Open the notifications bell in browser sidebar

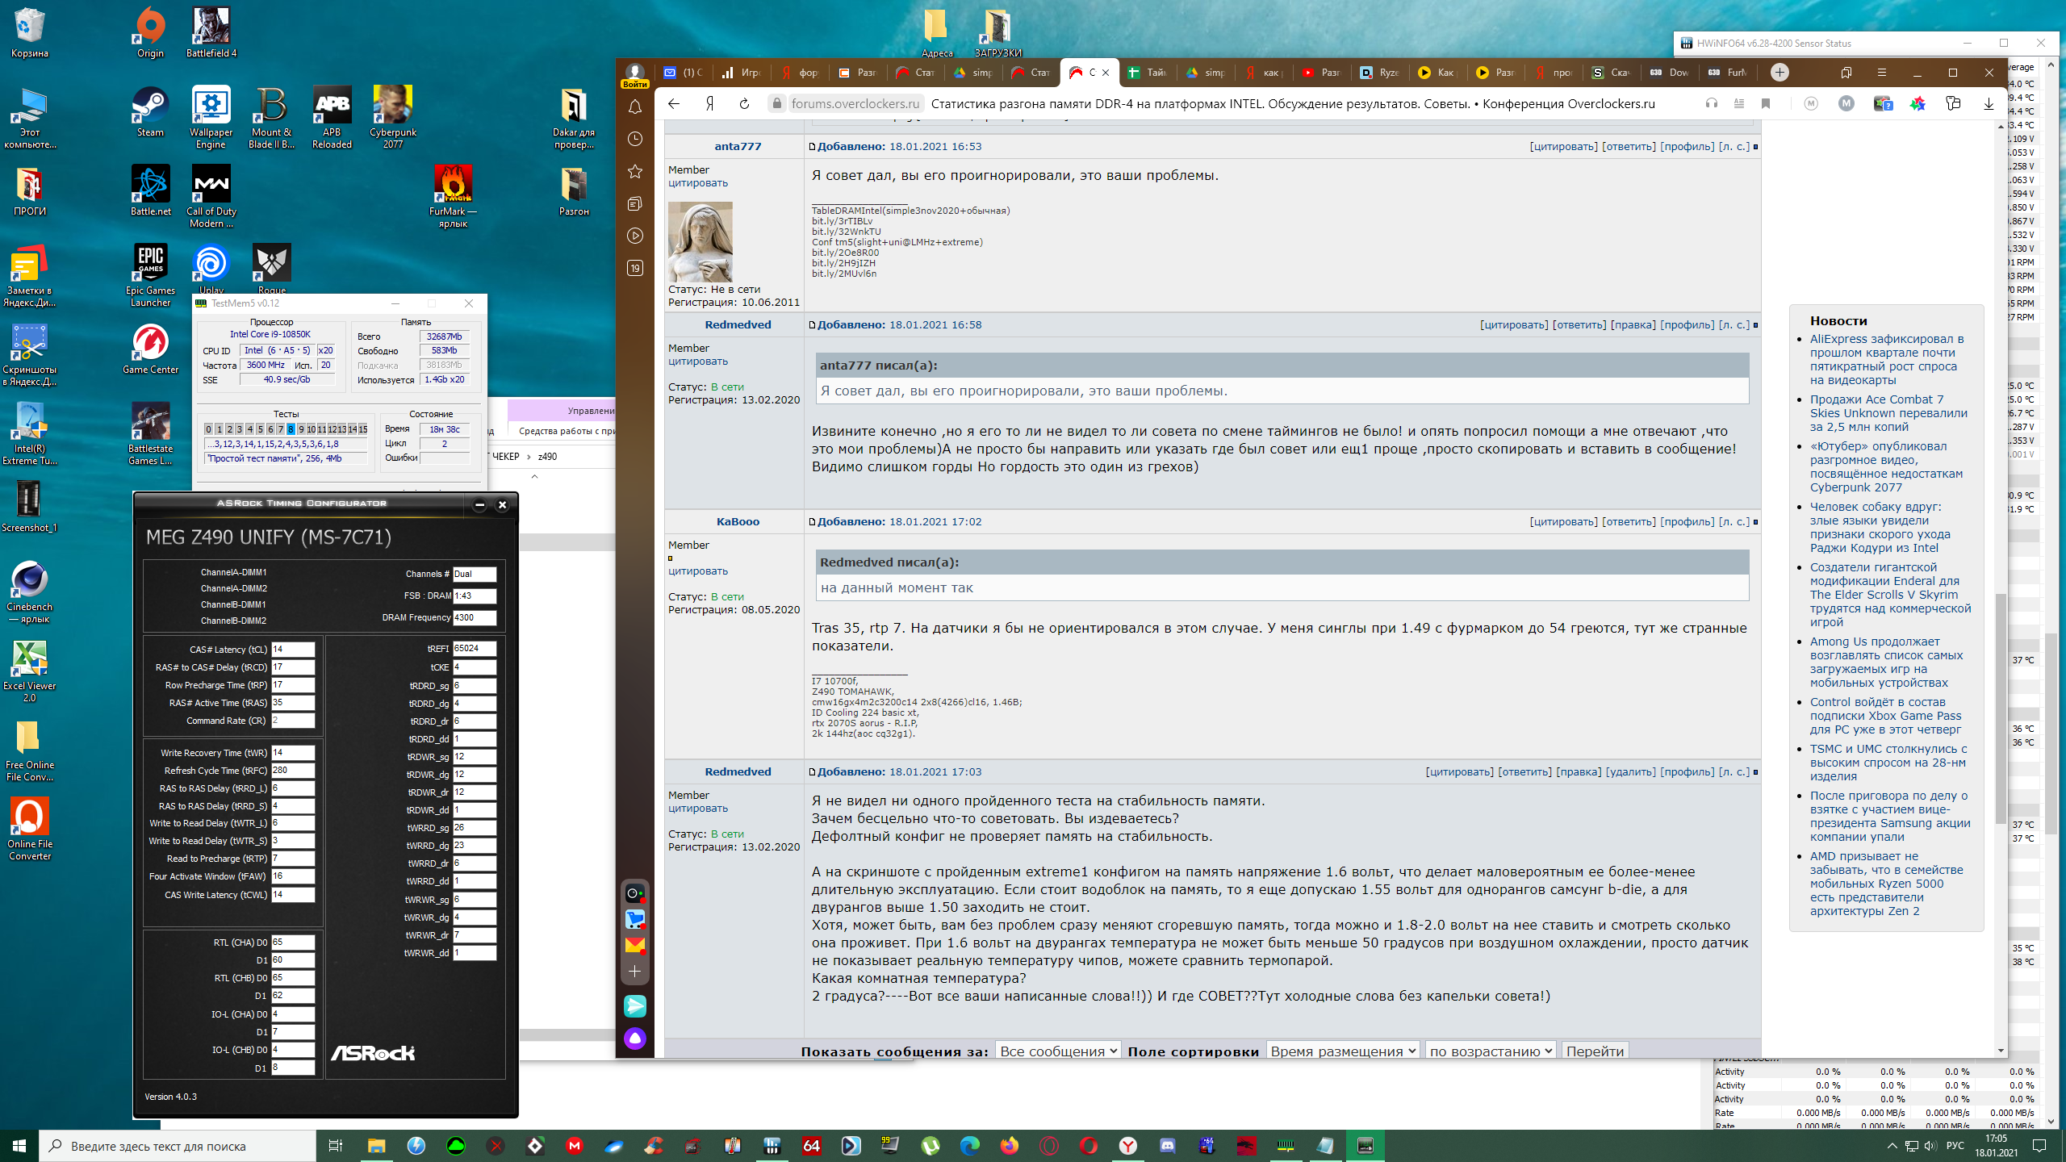pyautogui.click(x=635, y=107)
